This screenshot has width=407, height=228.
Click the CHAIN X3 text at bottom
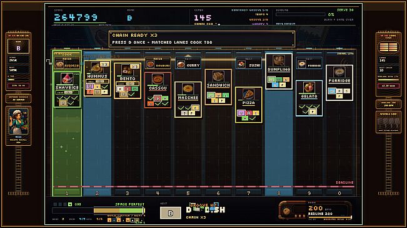click(x=196, y=217)
